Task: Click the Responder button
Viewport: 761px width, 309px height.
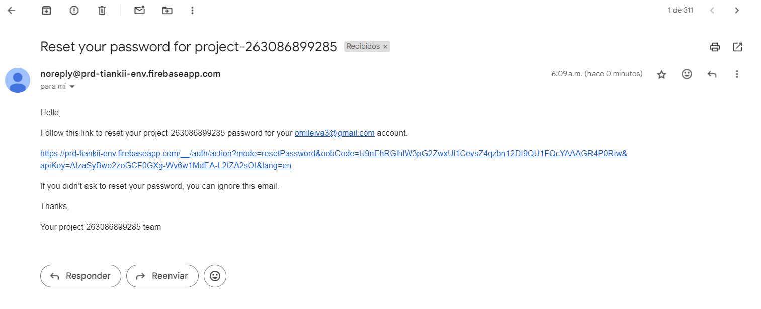Action: click(80, 276)
